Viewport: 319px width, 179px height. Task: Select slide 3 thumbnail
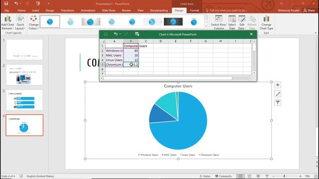point(24,100)
